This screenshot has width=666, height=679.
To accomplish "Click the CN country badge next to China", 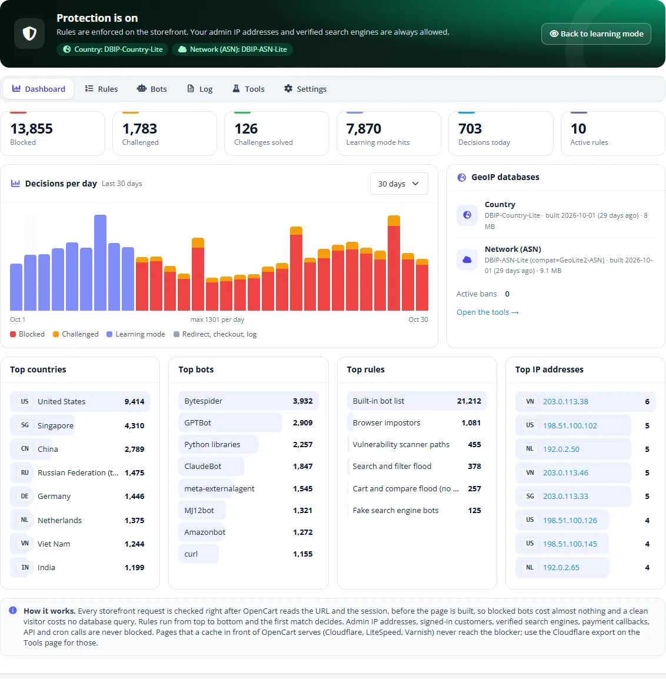I will 25,449.
